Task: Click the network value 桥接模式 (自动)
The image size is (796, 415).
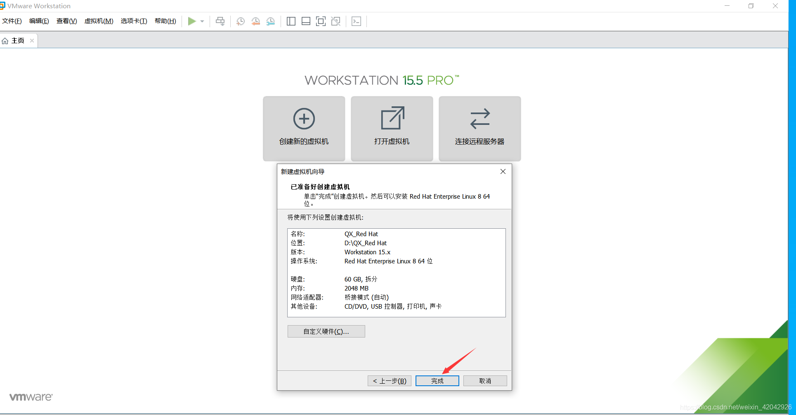Action: click(366, 298)
